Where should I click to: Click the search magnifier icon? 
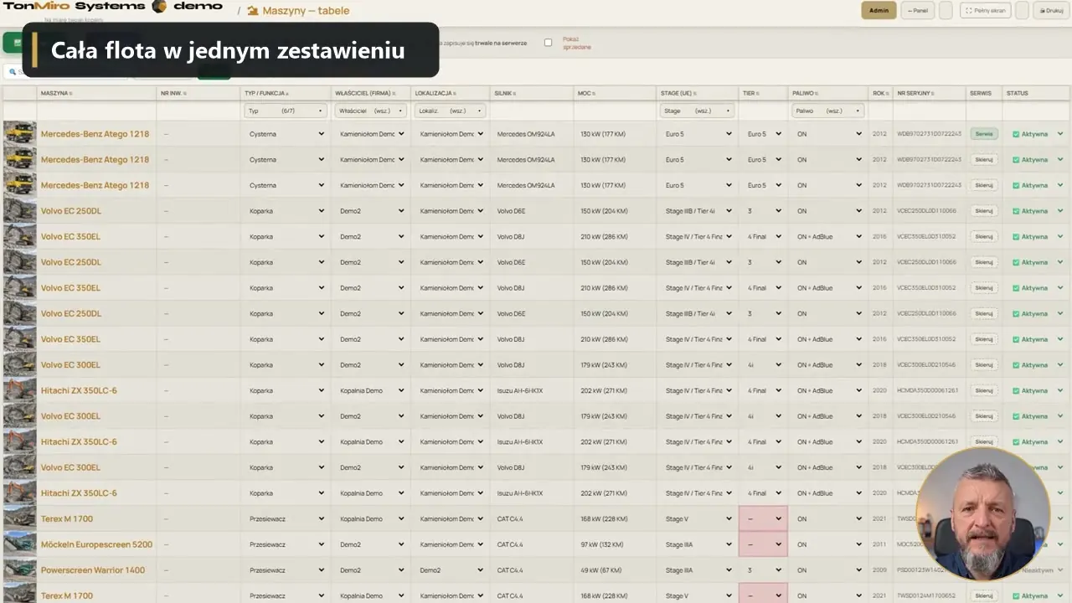tap(12, 72)
